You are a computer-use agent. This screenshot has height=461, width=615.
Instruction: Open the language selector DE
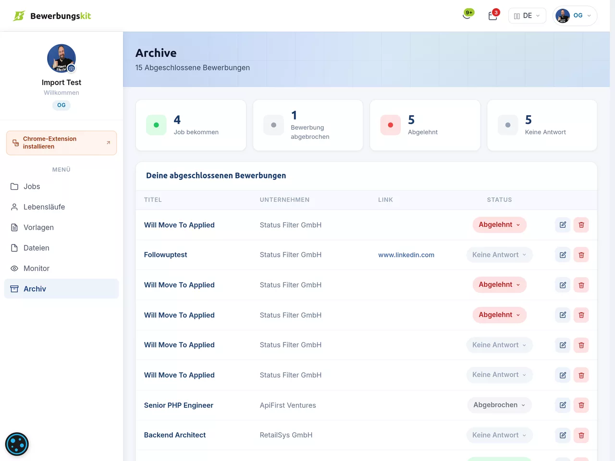point(527,16)
